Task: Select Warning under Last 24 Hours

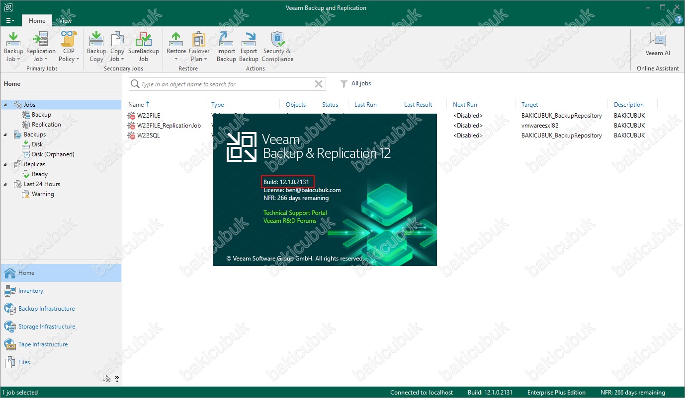Action: pos(43,194)
